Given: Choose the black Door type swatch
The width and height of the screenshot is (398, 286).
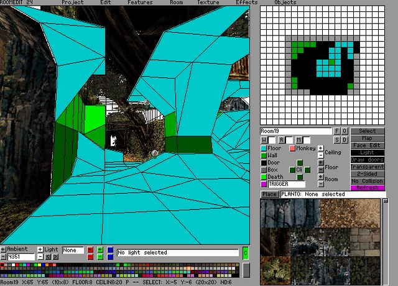Looking at the screenshot, I should (264, 163).
